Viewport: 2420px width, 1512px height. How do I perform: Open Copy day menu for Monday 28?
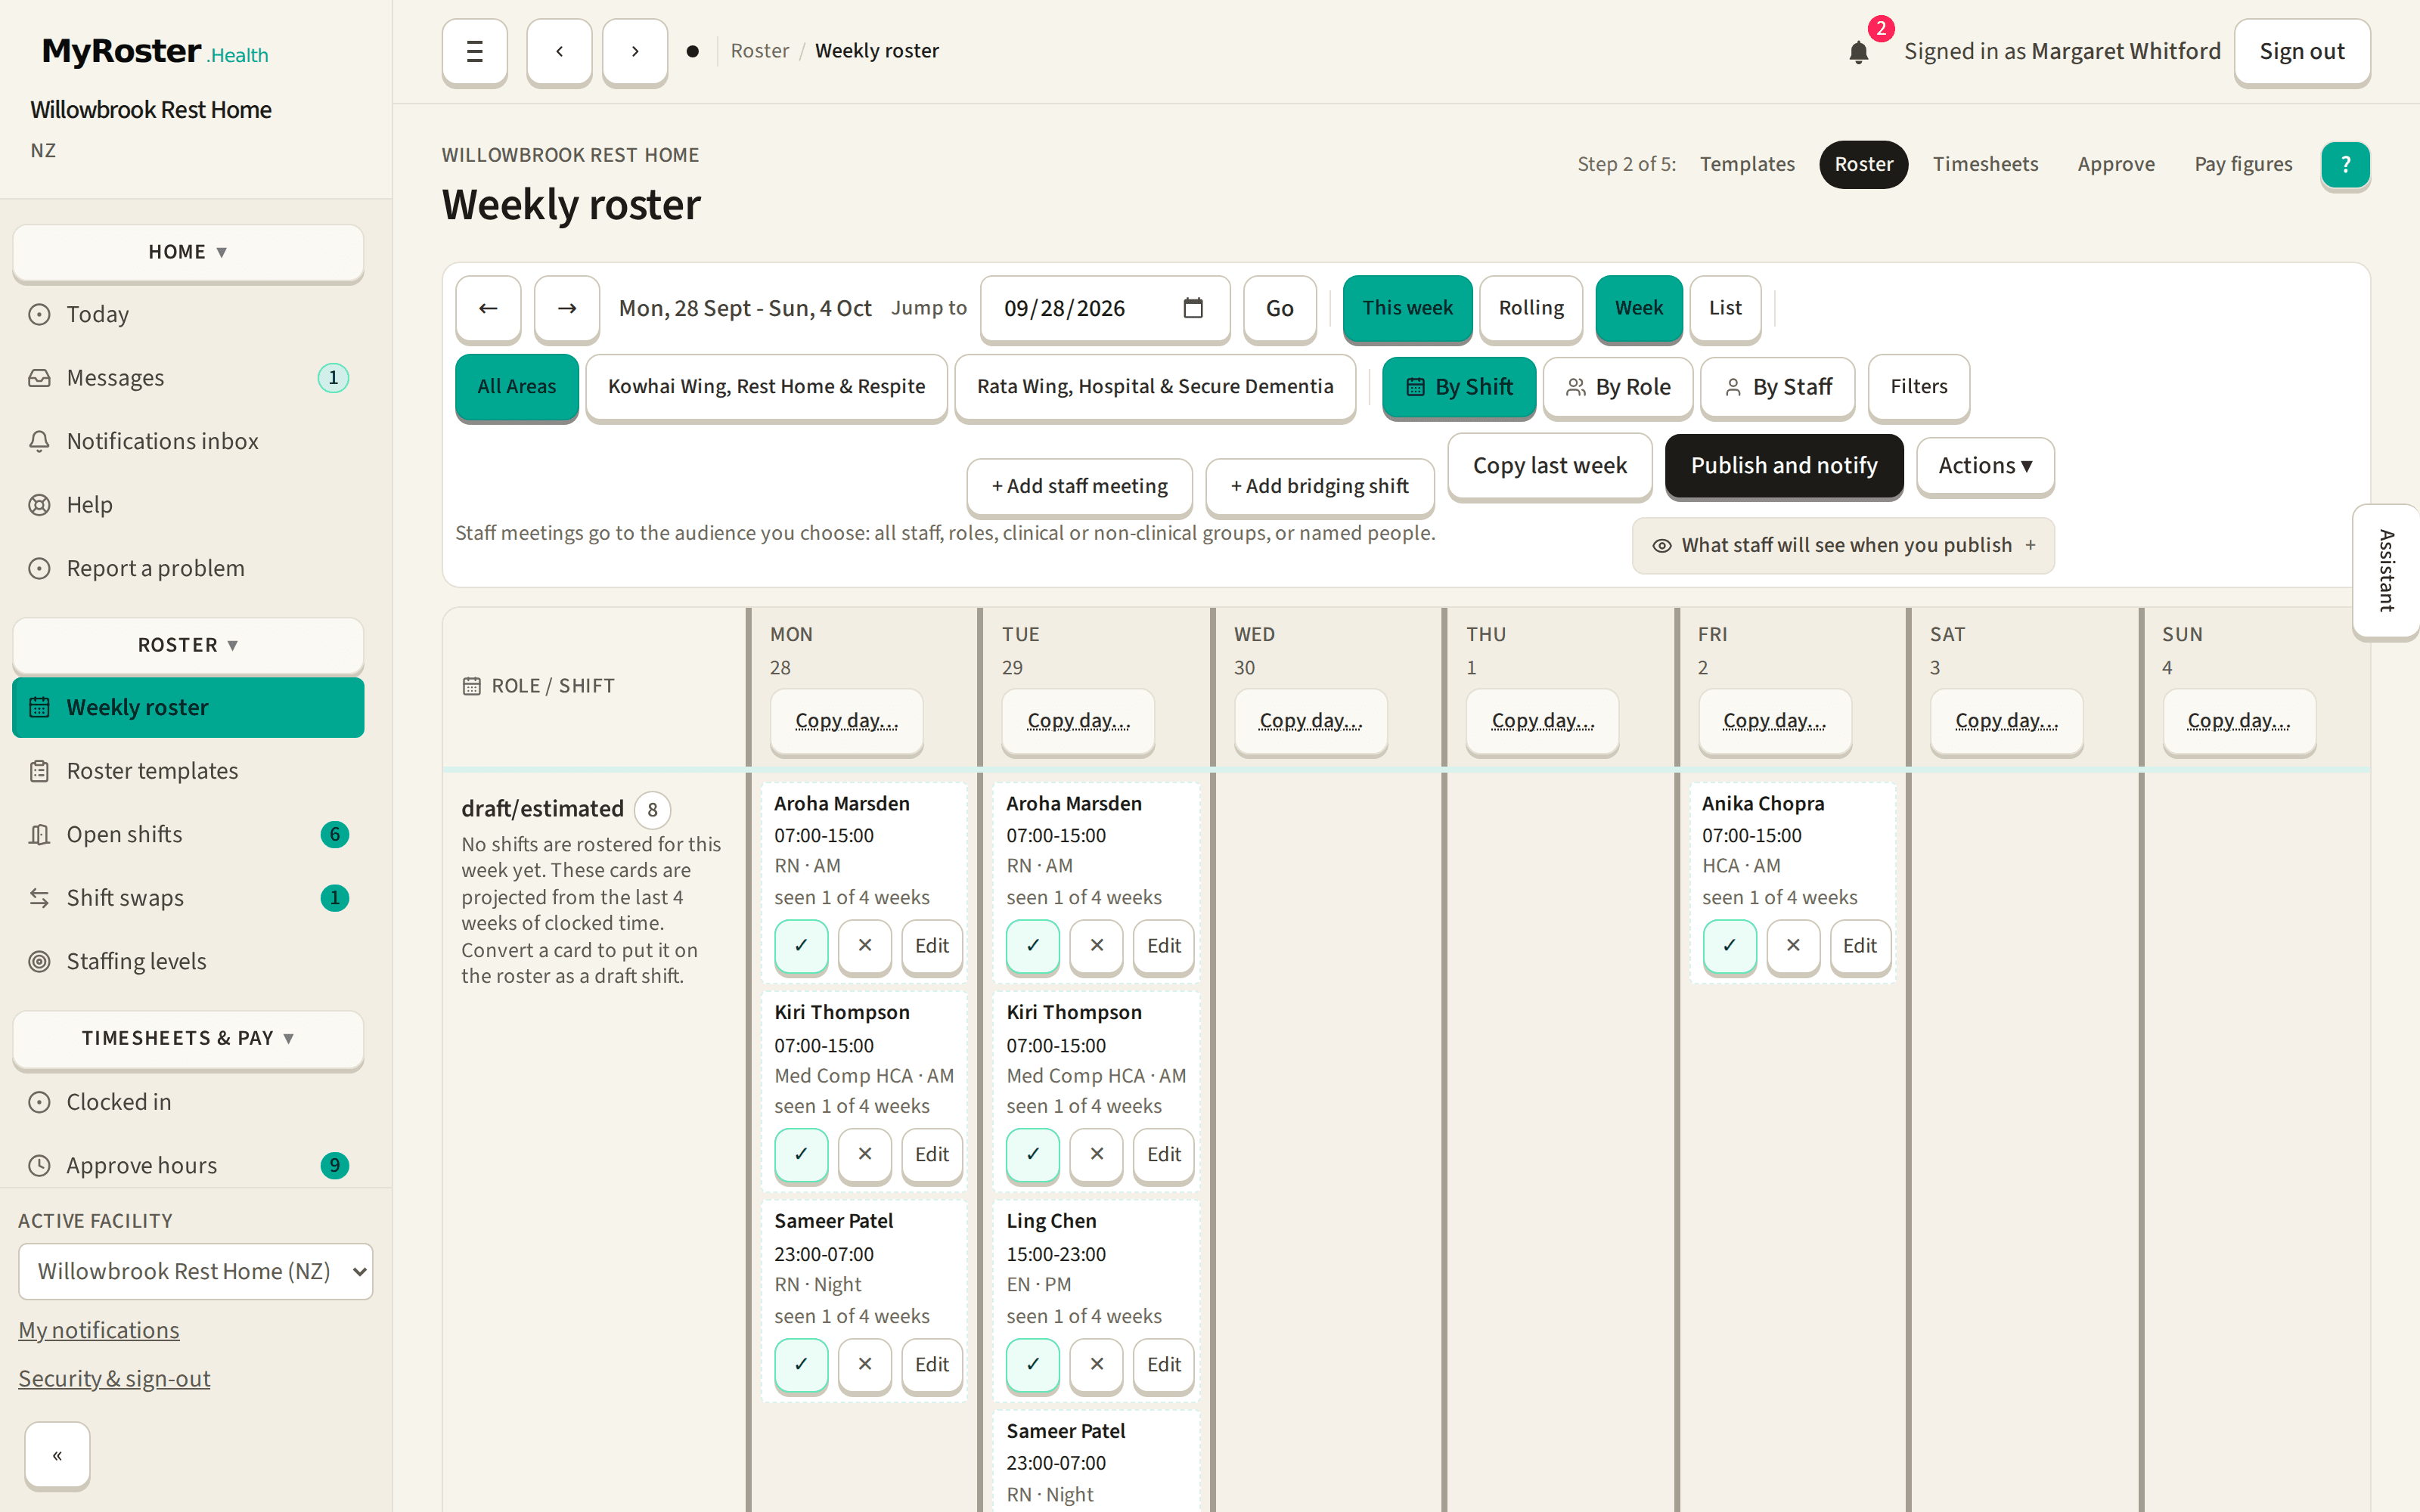[x=846, y=721]
